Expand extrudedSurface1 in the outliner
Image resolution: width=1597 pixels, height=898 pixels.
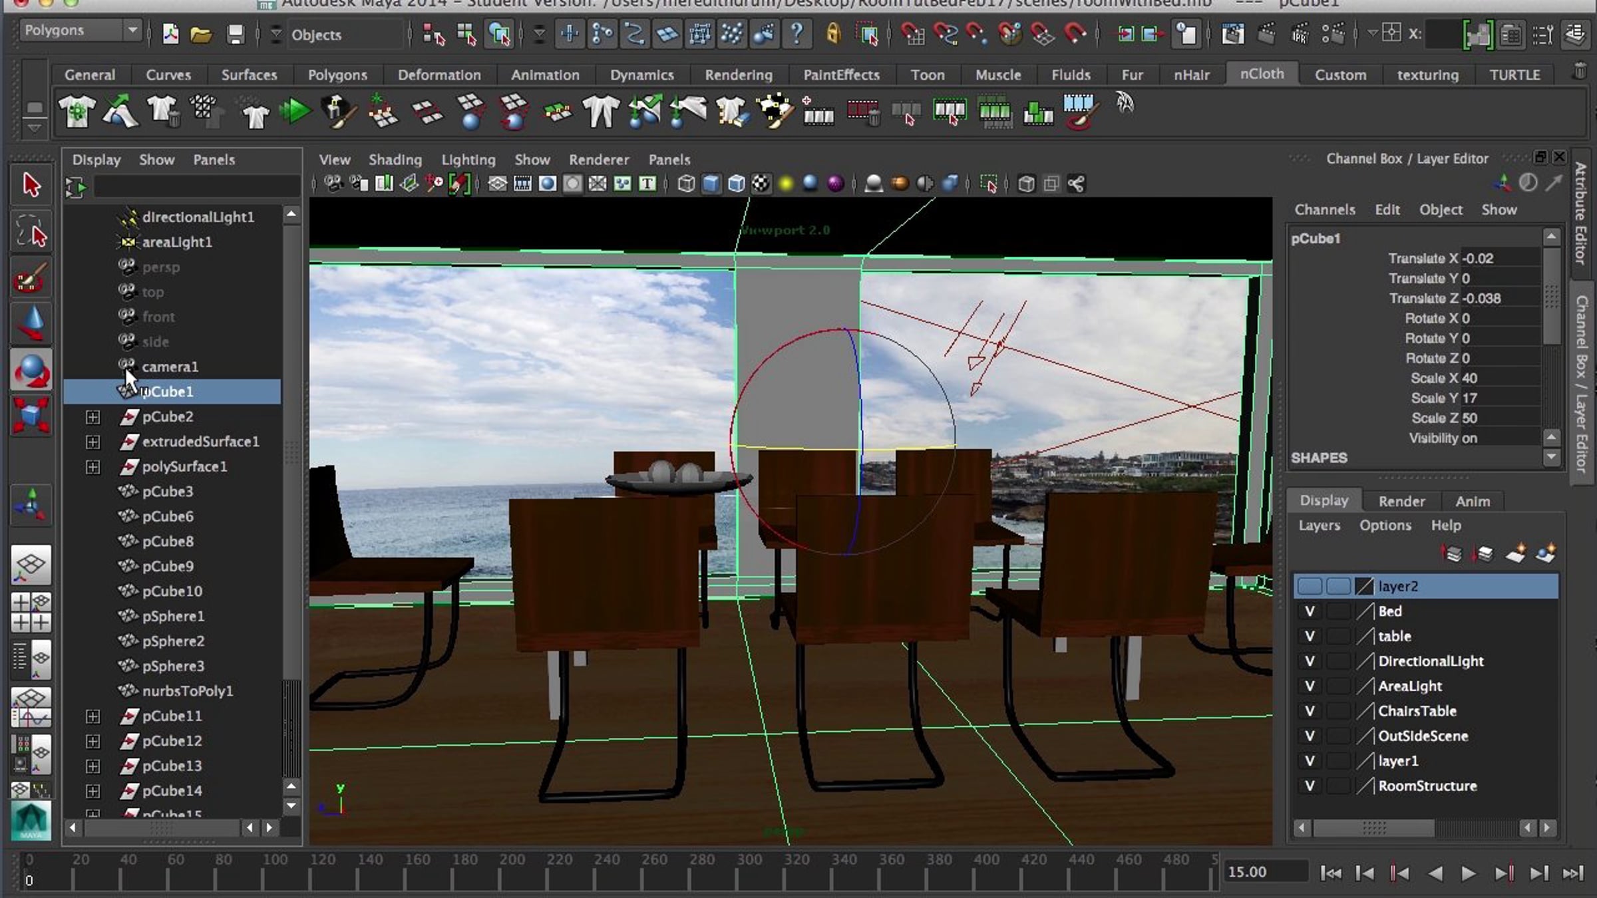(92, 442)
